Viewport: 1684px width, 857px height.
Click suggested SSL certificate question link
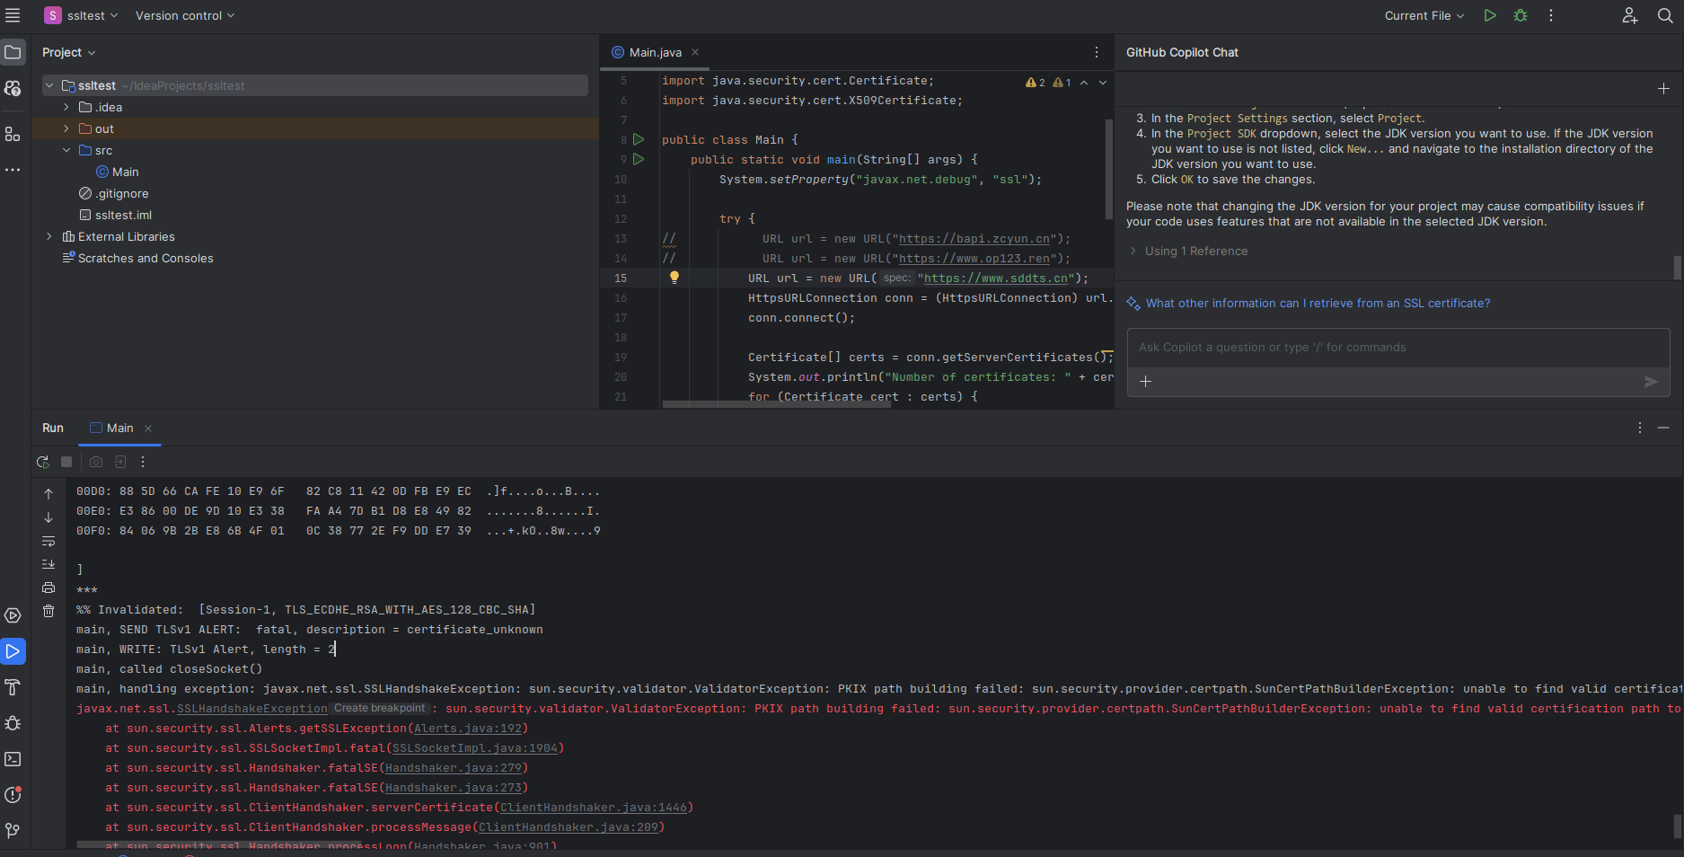pyautogui.click(x=1318, y=303)
